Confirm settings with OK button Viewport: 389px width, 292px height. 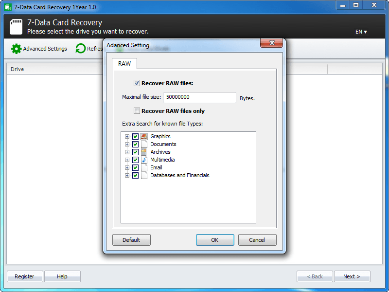click(215, 240)
